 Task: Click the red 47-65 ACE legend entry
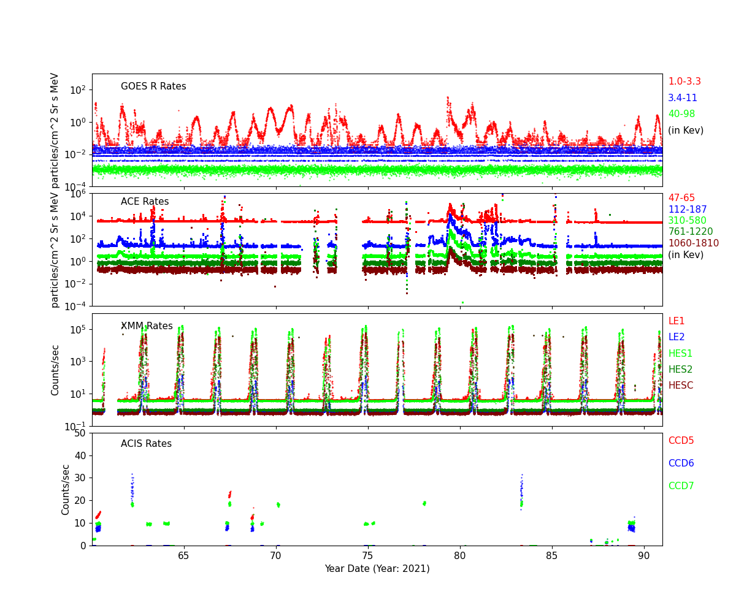[x=681, y=198]
